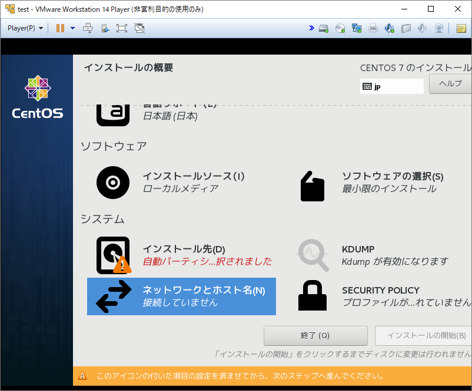Screen dimensions: 472x391
Task: Minimize the VMware Player window
Action: pyautogui.click(x=404, y=9)
